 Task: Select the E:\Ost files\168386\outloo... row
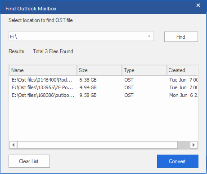pos(103,95)
